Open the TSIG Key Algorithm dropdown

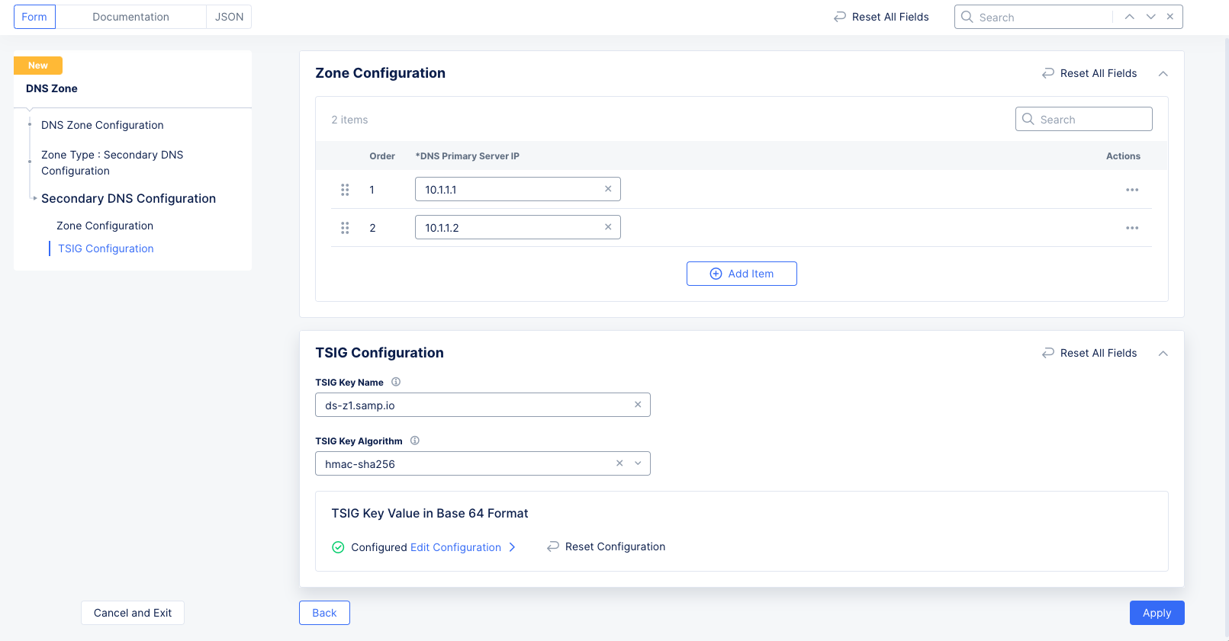[x=638, y=463]
